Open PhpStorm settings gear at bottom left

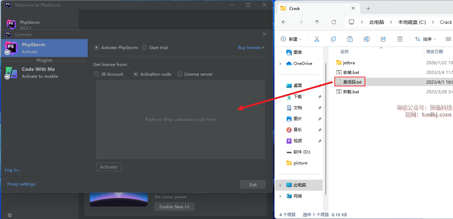[10, 215]
